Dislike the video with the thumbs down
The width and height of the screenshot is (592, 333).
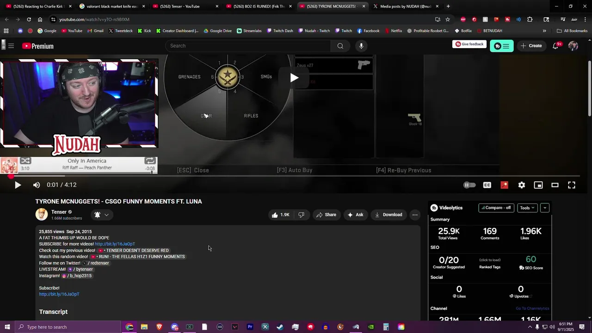coord(302,215)
